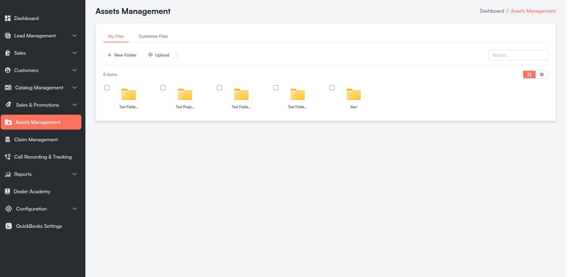
Task: Open Dealer Academy using its sidebar icon
Action: (8, 191)
